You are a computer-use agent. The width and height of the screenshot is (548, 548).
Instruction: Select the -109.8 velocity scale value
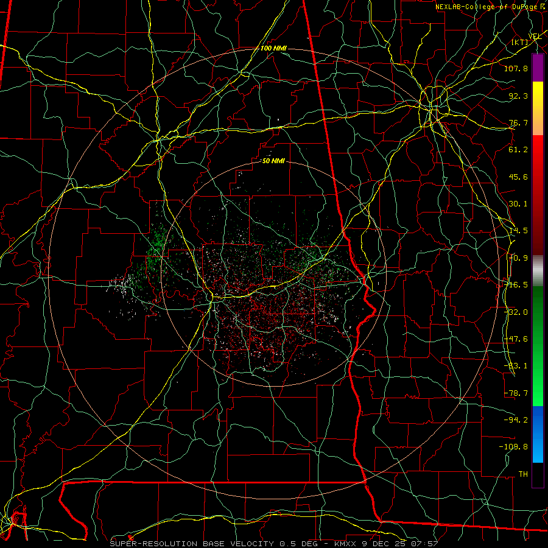514,447
